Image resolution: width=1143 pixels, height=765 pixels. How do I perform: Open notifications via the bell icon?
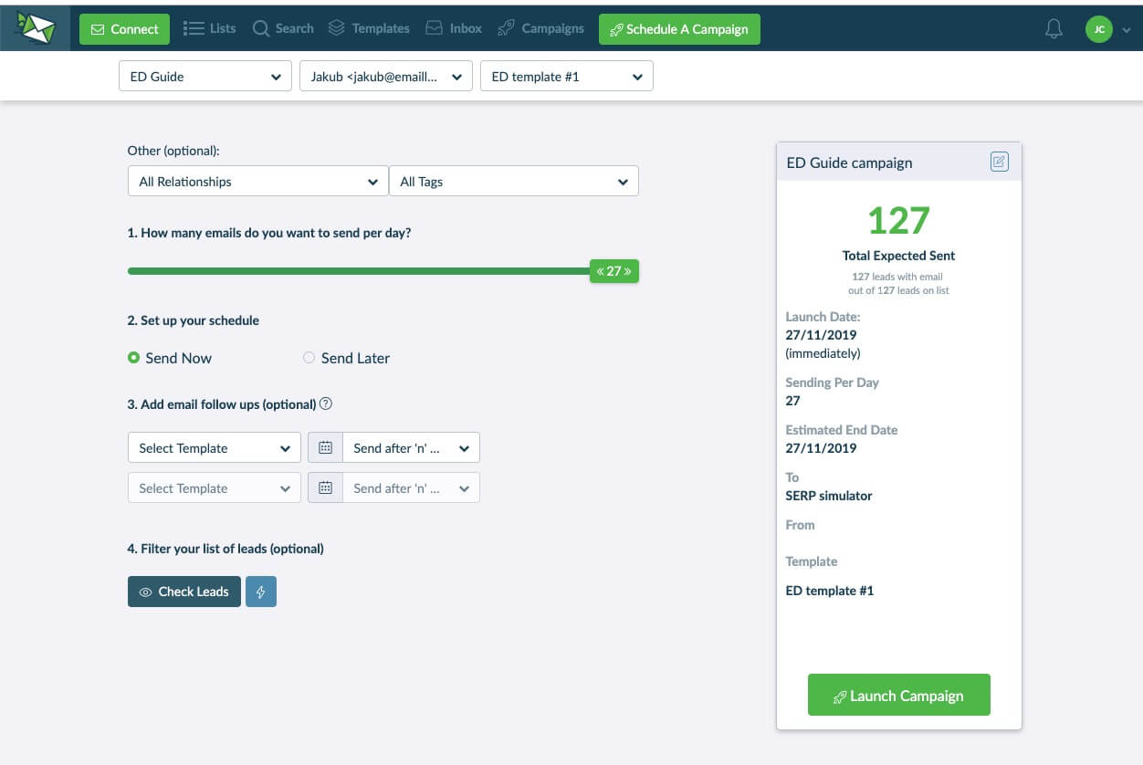[1054, 28]
